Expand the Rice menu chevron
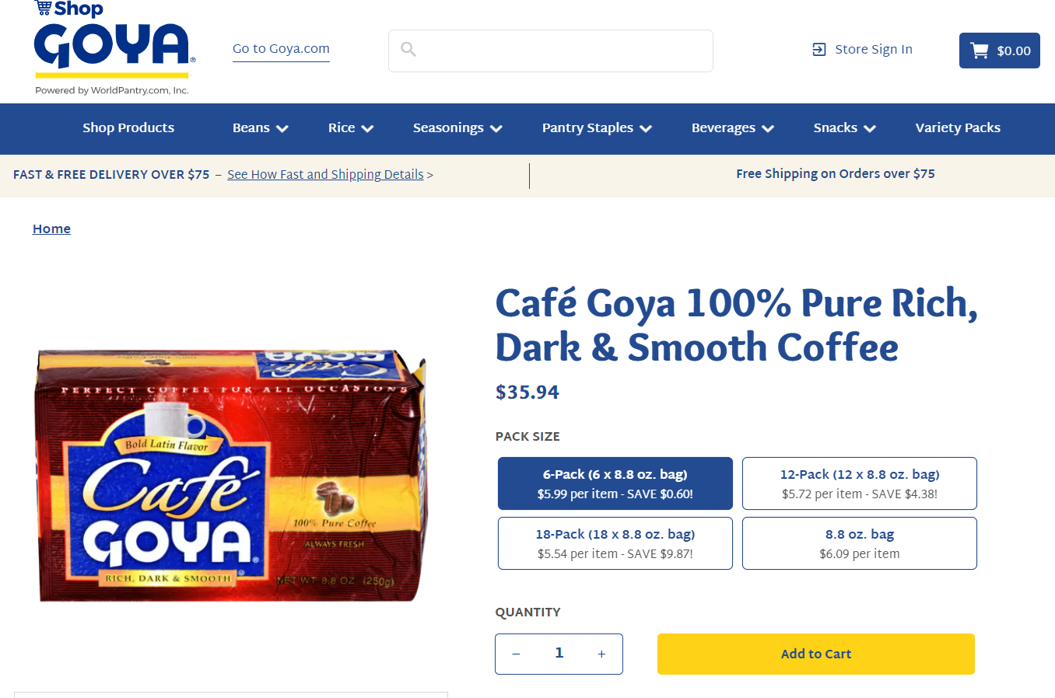The image size is (1055, 698). point(367,129)
